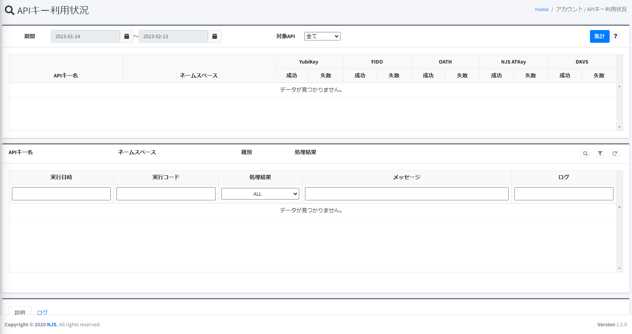Click 成功 header under YubiKey
632x334 pixels.
coord(292,76)
